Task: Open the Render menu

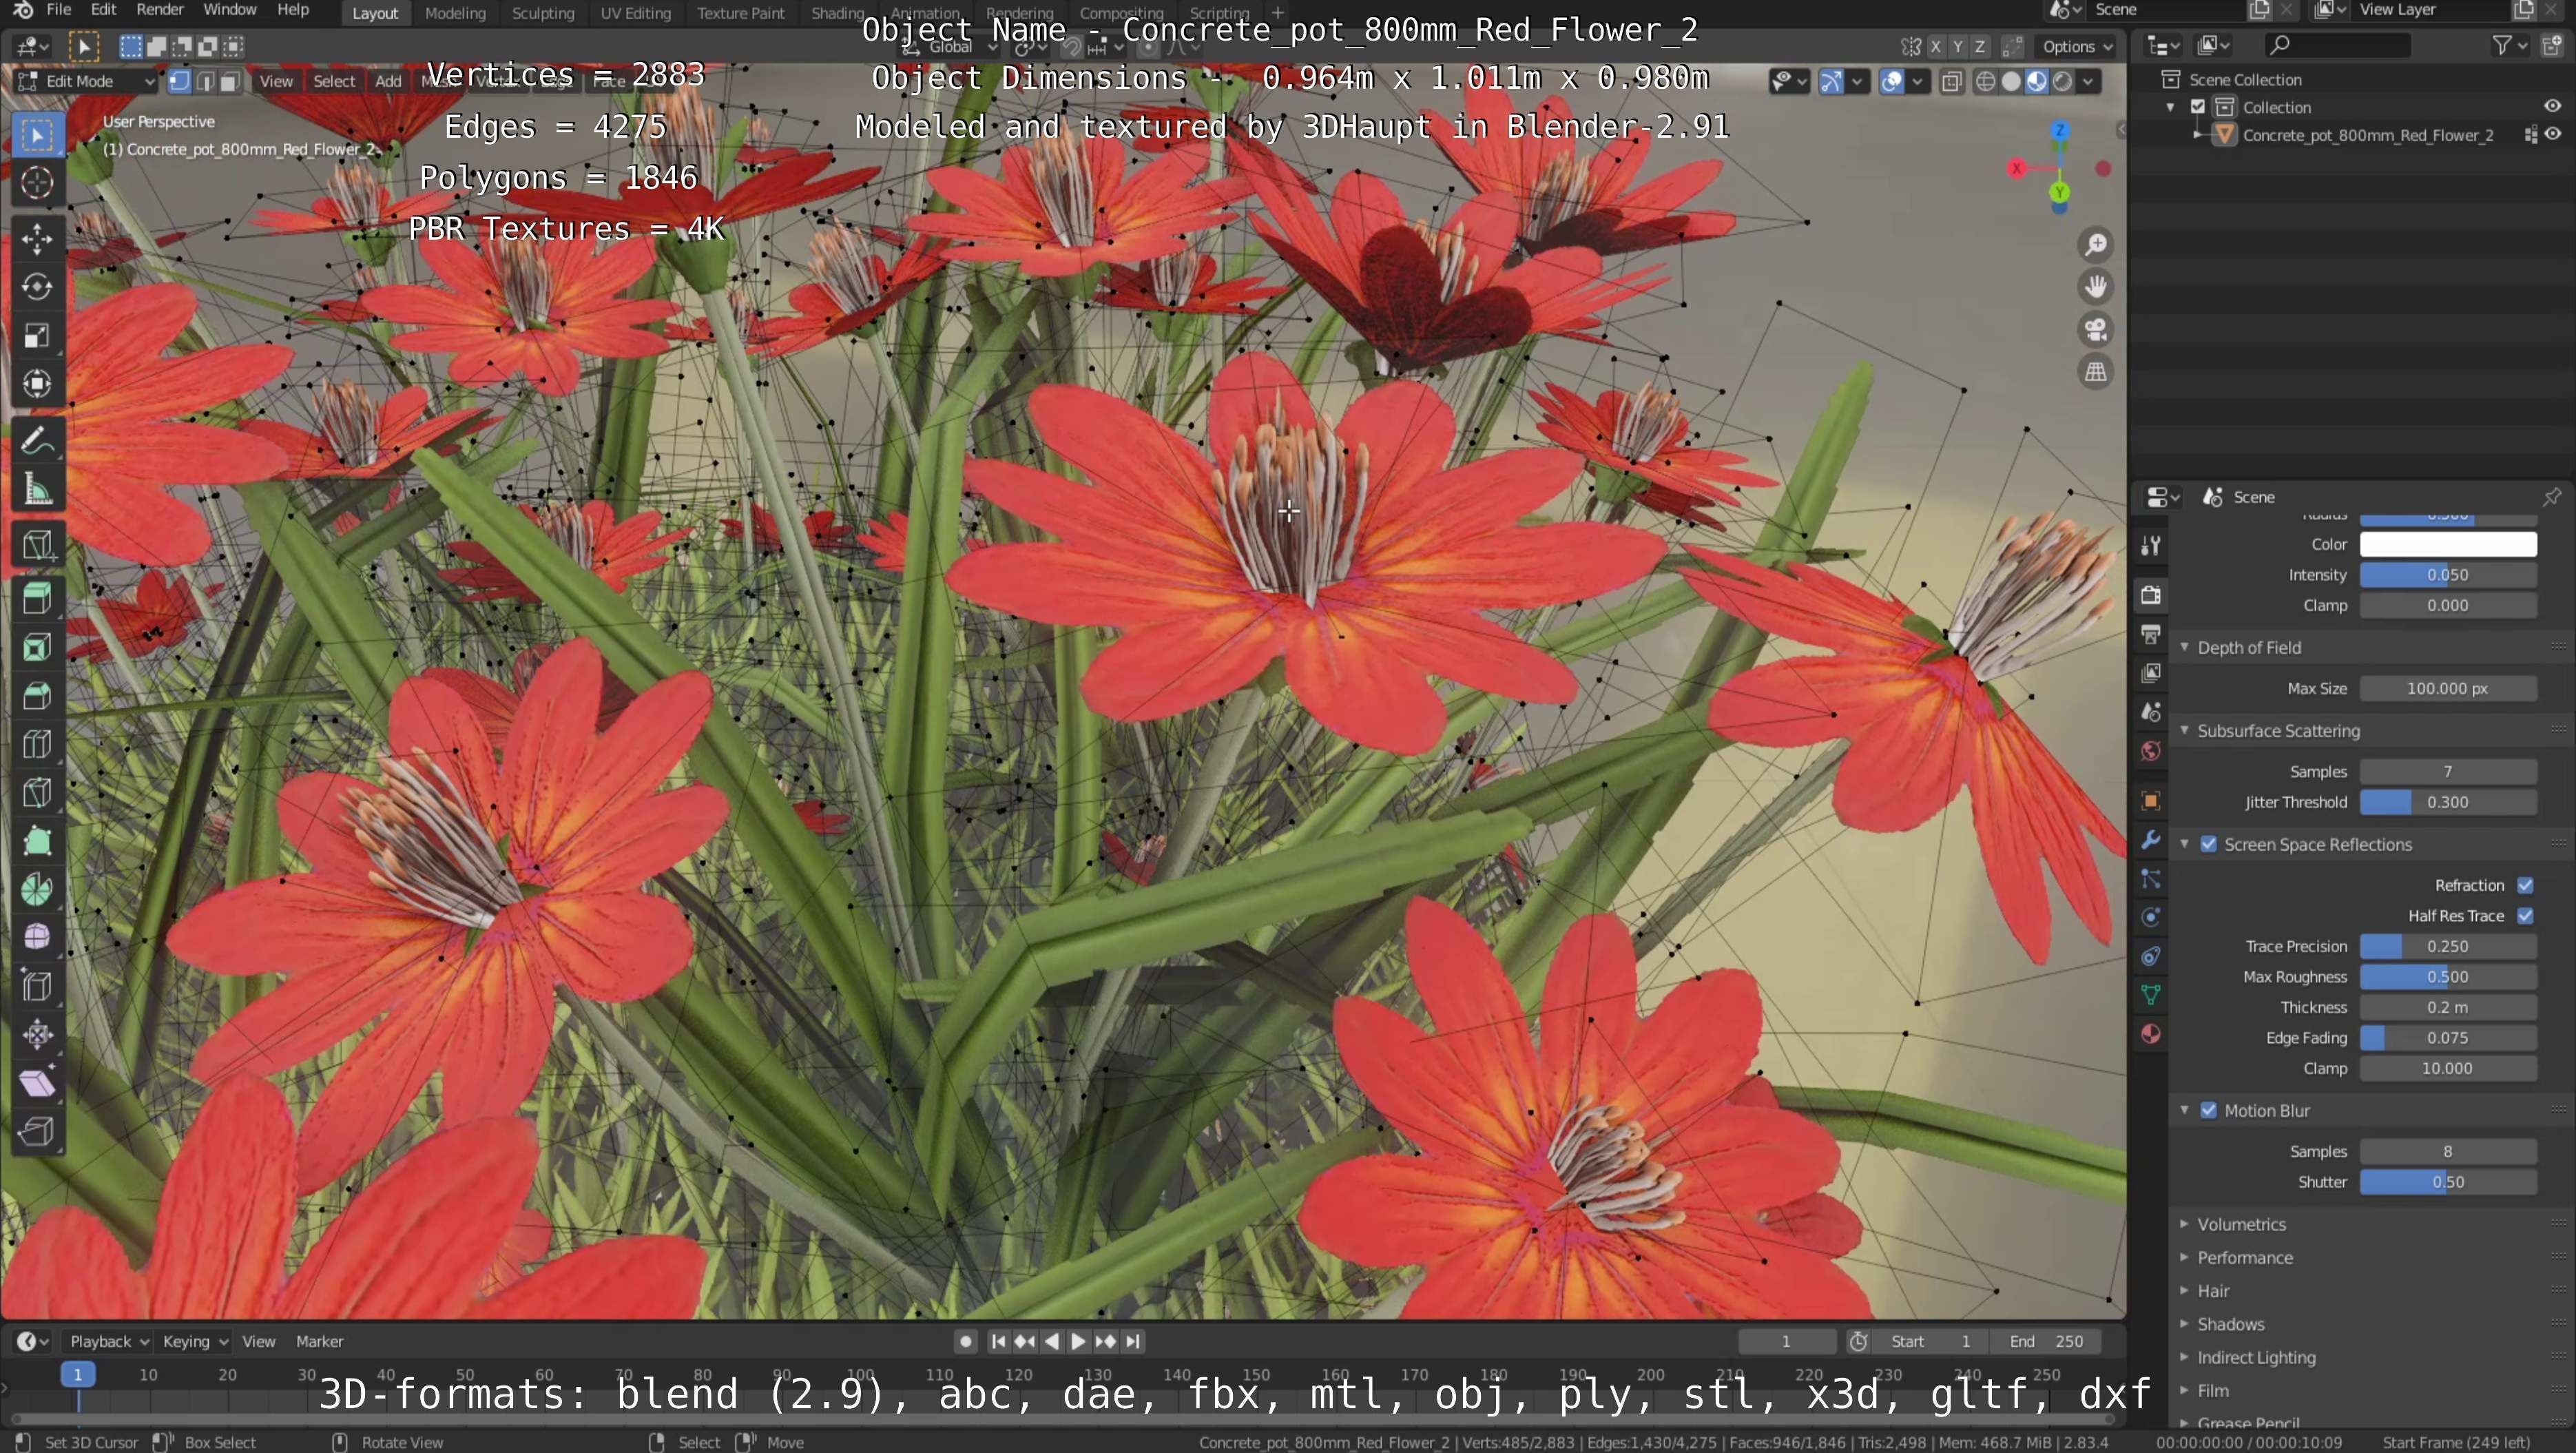Action: click(160, 10)
